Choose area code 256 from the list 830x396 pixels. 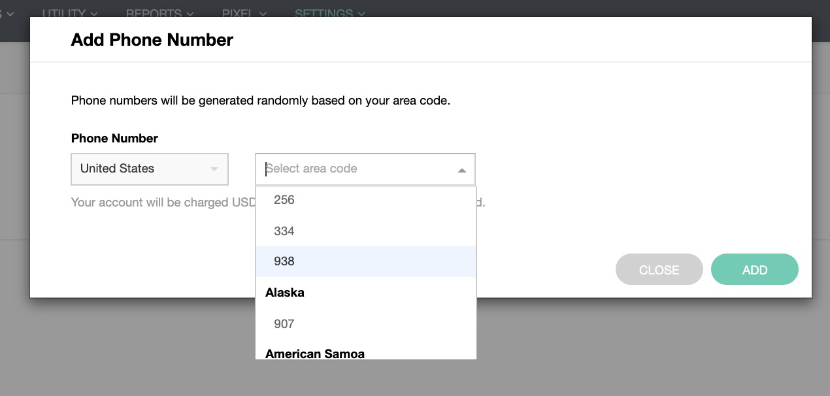pyautogui.click(x=284, y=200)
